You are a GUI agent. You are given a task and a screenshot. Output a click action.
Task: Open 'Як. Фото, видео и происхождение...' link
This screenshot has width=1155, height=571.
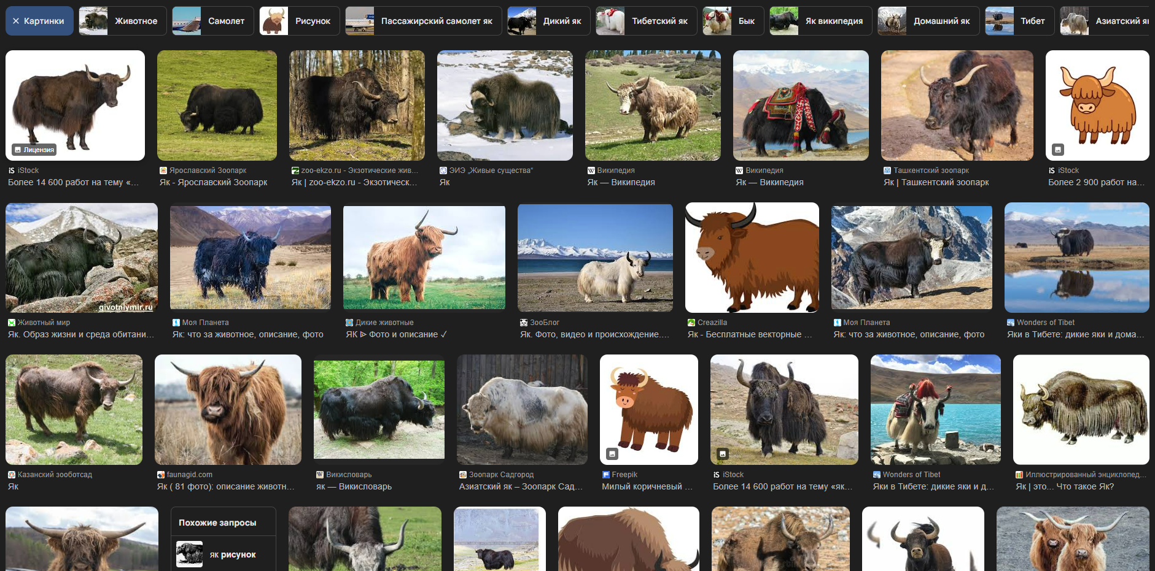coord(594,334)
